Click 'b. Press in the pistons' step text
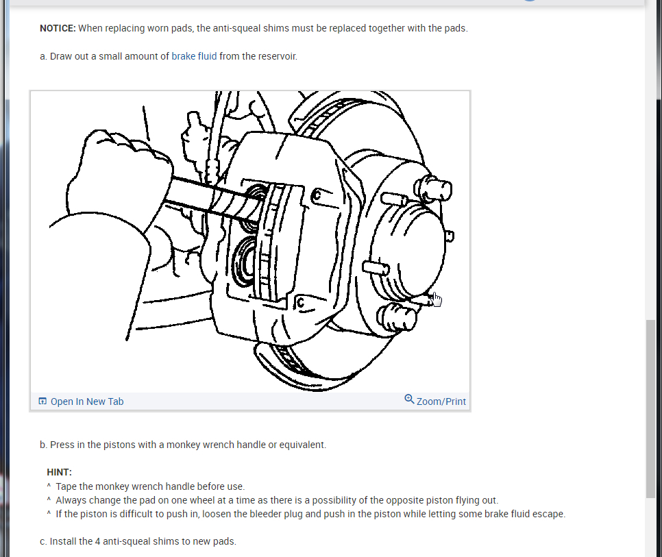This screenshot has height=557, width=662. [183, 445]
